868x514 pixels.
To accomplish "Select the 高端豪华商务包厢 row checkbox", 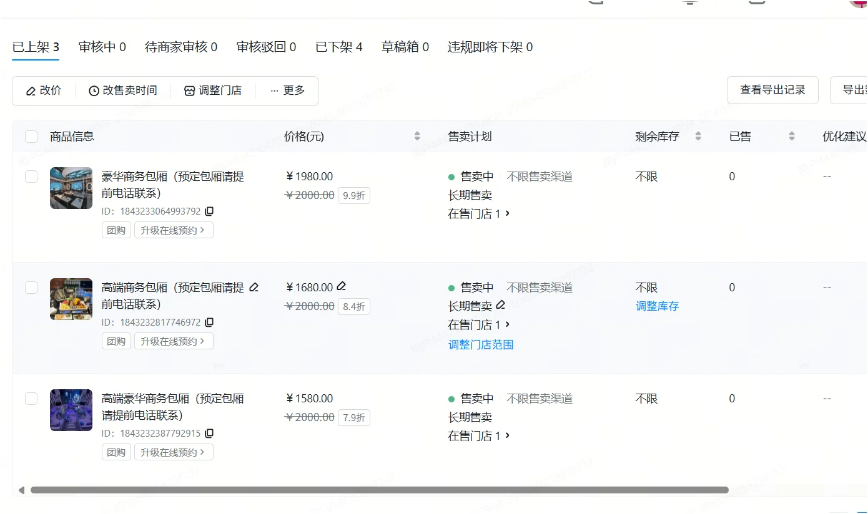I will pyautogui.click(x=31, y=398).
